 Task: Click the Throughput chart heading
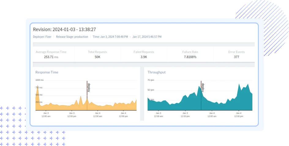click(x=156, y=72)
